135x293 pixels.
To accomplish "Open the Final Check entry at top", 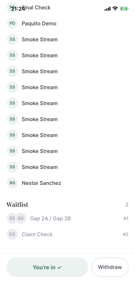I will pos(67,7).
